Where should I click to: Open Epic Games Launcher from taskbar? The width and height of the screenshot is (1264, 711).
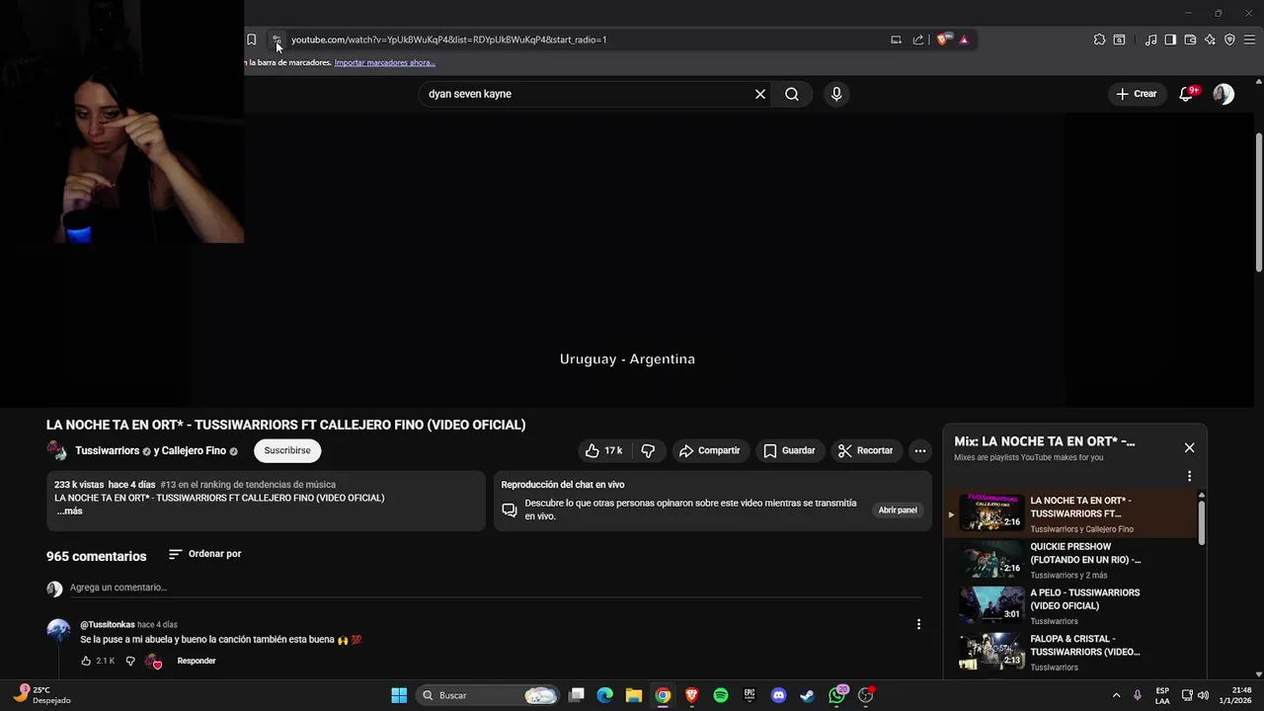pos(750,695)
